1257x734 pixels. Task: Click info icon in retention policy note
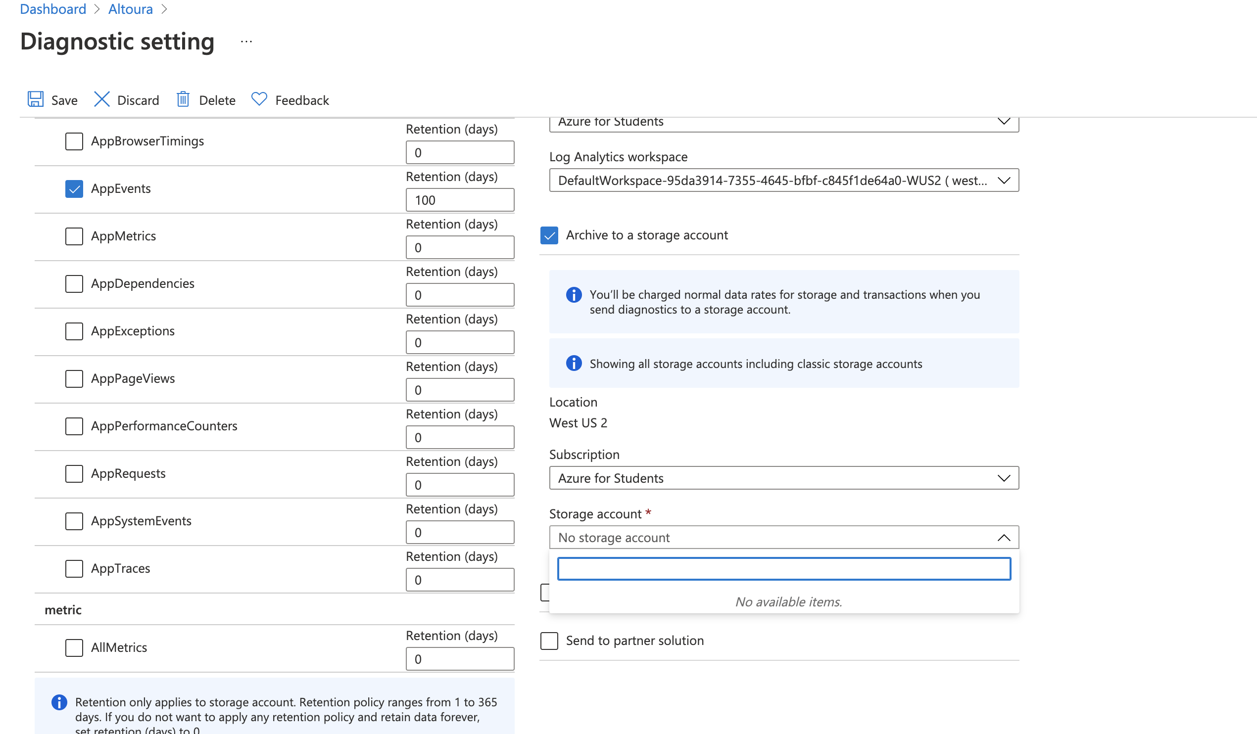pos(59,702)
